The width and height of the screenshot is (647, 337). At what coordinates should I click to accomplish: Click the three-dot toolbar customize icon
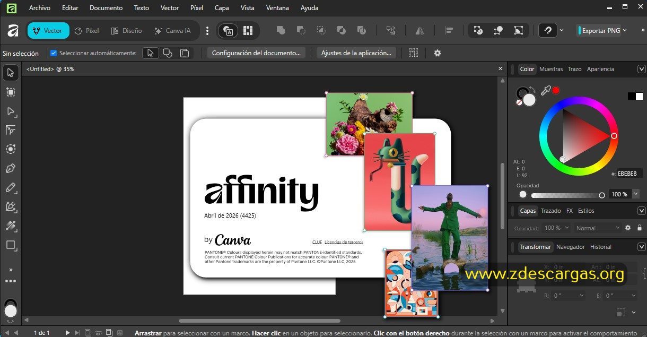click(207, 31)
